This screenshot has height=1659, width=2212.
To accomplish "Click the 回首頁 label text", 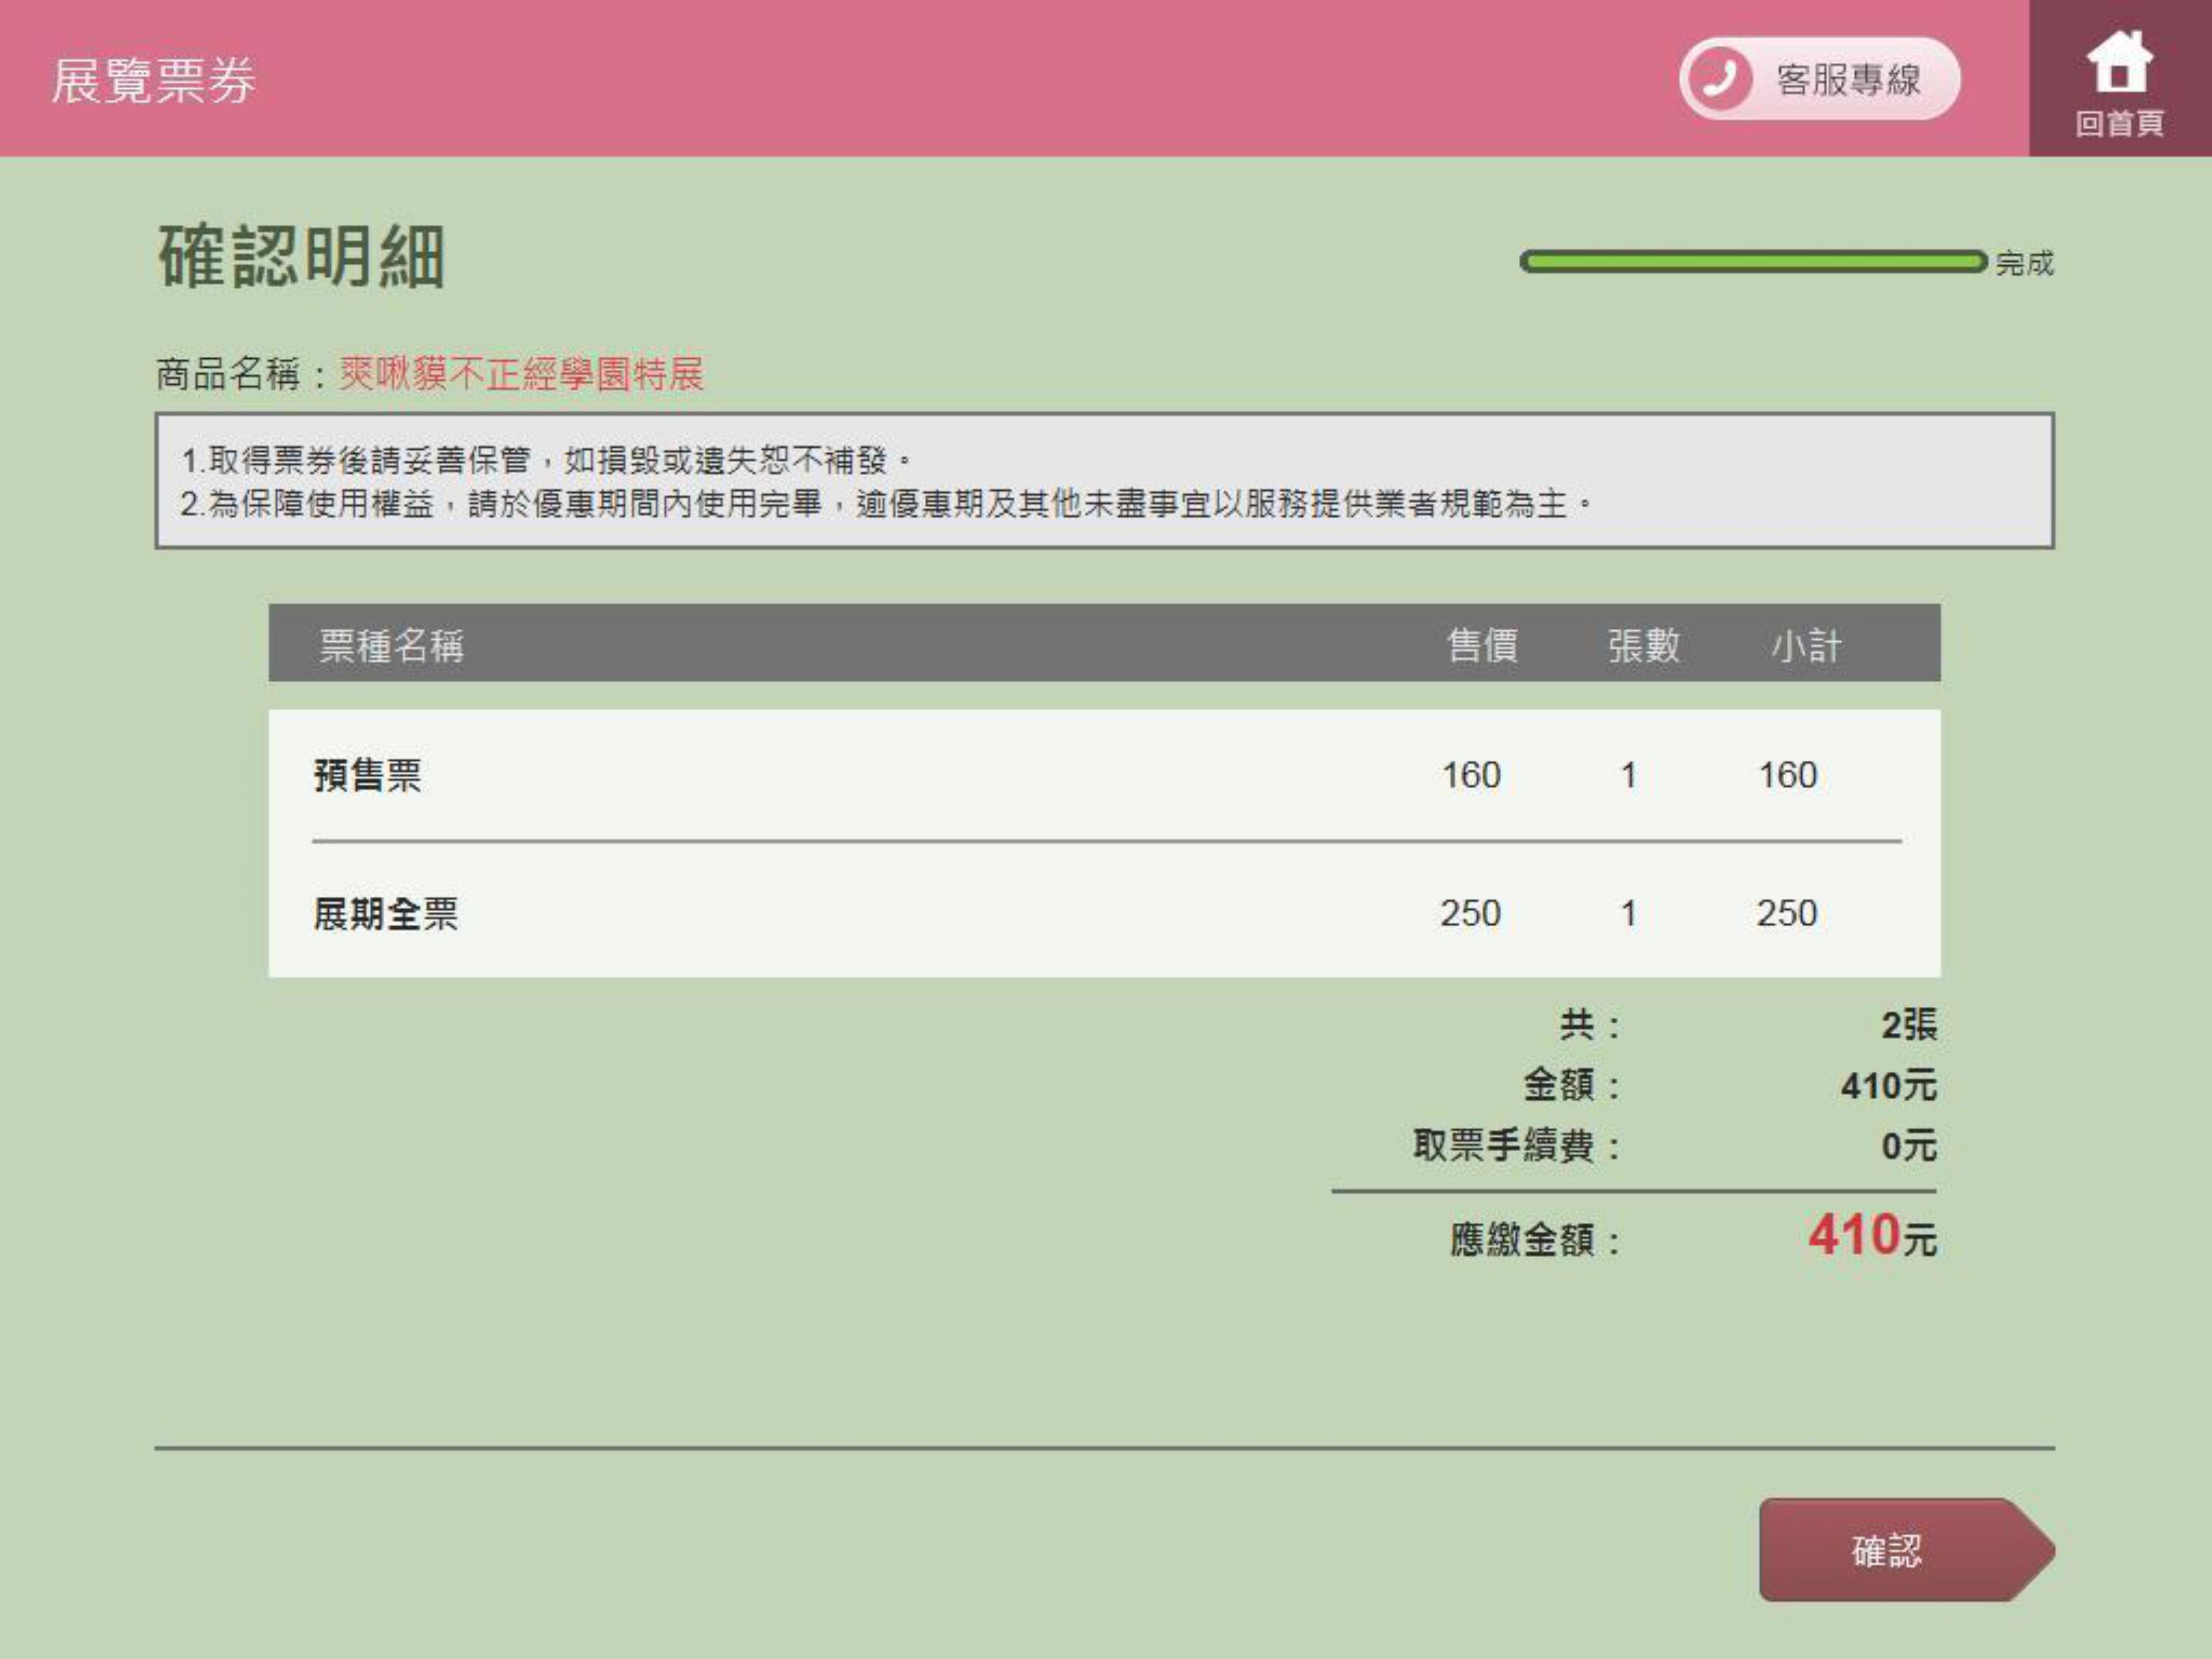I will 2119,124.
